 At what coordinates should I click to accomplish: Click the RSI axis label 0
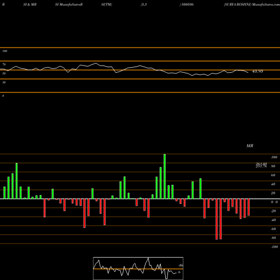[3, 96]
